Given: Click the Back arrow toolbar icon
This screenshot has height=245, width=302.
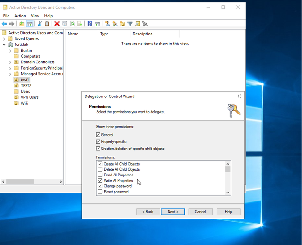Looking at the screenshot, I should (4, 24).
